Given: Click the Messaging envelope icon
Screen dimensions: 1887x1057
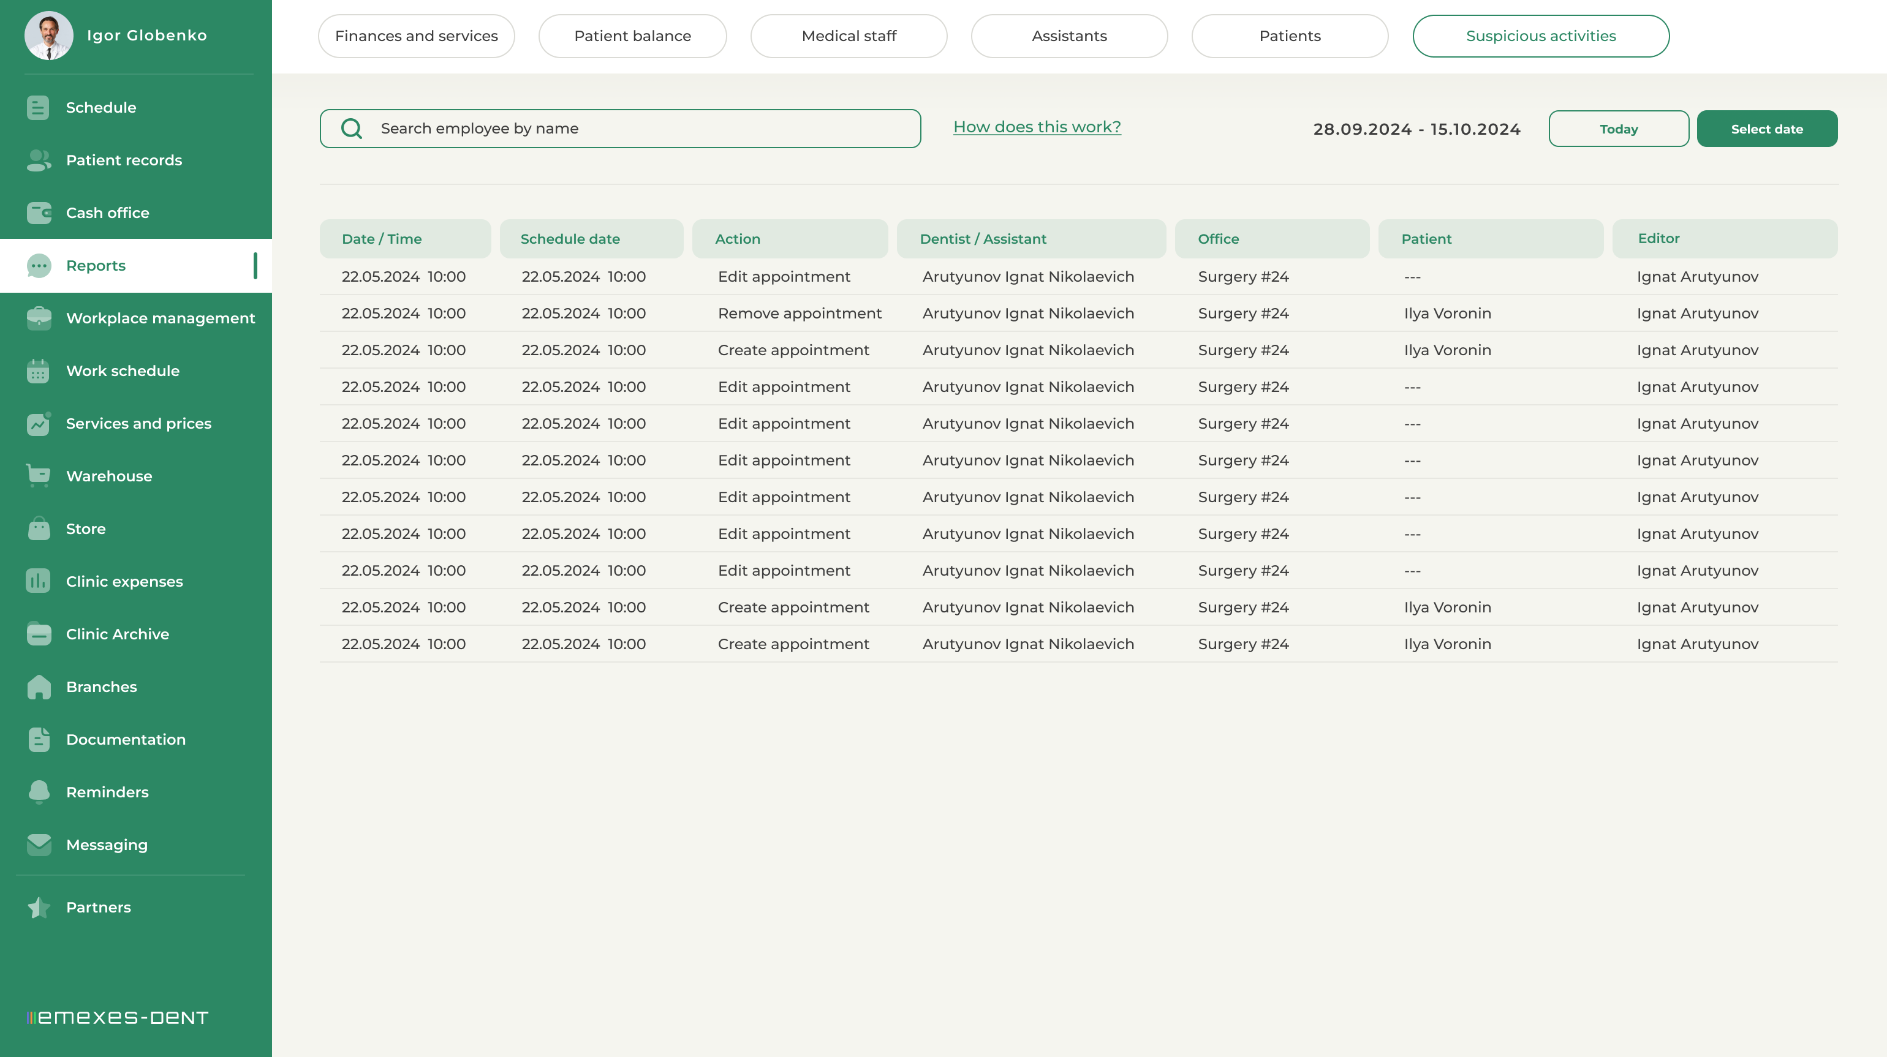Looking at the screenshot, I should coord(38,844).
